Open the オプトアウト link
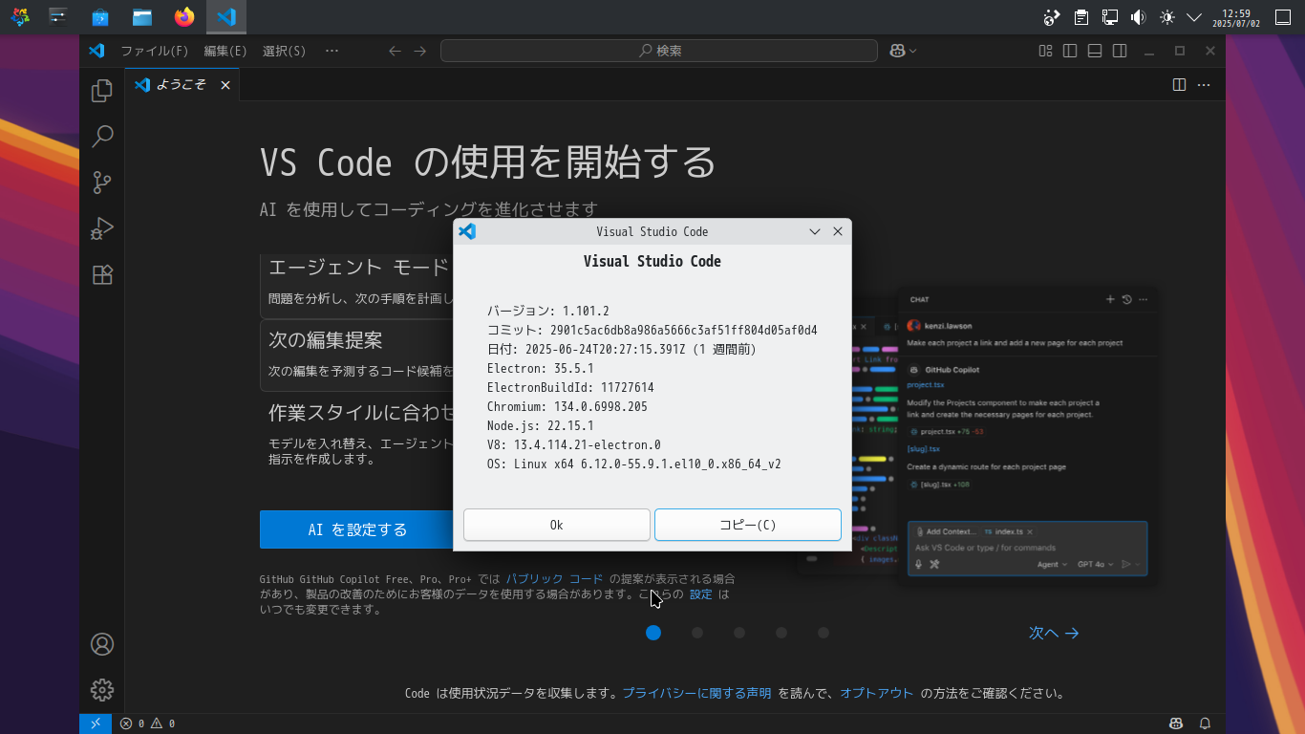This screenshot has width=1305, height=734. point(877,694)
